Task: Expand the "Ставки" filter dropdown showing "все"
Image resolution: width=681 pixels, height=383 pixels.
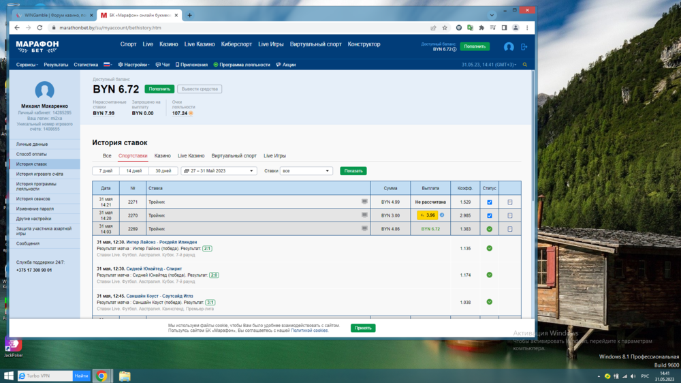Action: tap(306, 171)
